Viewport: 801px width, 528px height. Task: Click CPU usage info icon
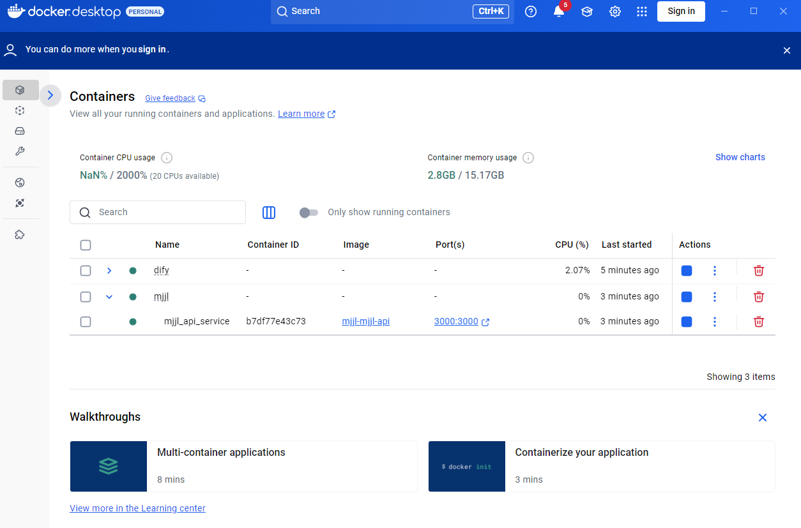coord(167,158)
